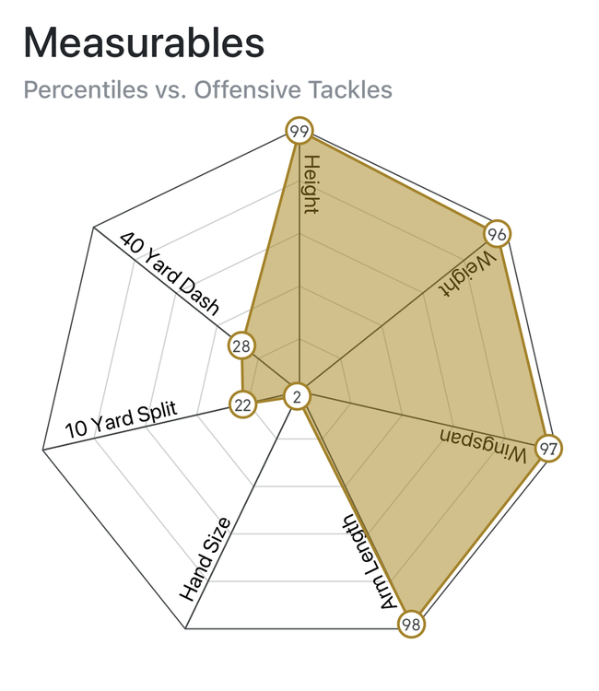Click the outer vertex of 10 Yard Split axis
Image resolution: width=599 pixels, height=691 pixels.
(43, 450)
